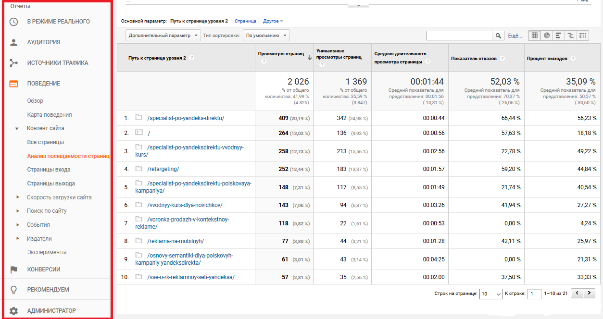Switch to the data table view icon
Image resolution: width=603 pixels, height=319 pixels.
[x=535, y=36]
